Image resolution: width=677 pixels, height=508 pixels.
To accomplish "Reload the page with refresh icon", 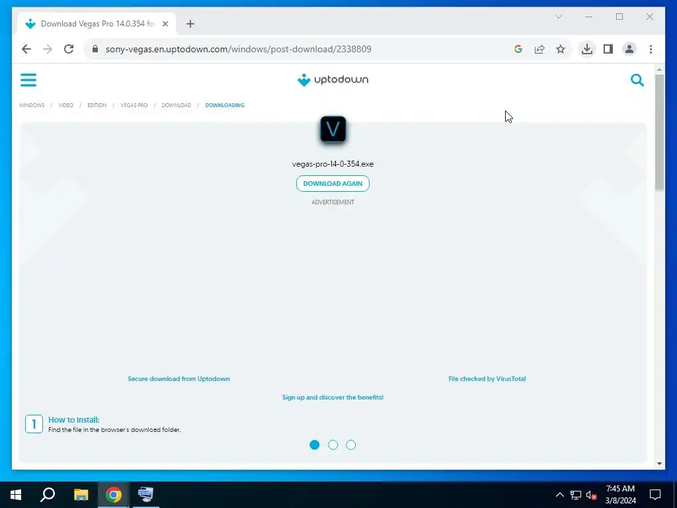I will (69, 49).
